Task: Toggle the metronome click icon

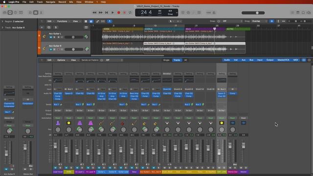Action: 214,13
